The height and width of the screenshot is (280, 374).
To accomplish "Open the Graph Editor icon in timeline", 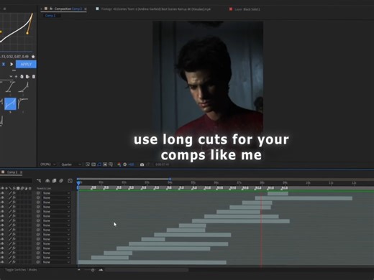I will pyautogui.click(x=70, y=181).
